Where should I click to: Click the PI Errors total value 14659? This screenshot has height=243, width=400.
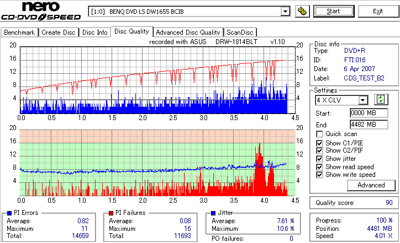tap(80, 236)
